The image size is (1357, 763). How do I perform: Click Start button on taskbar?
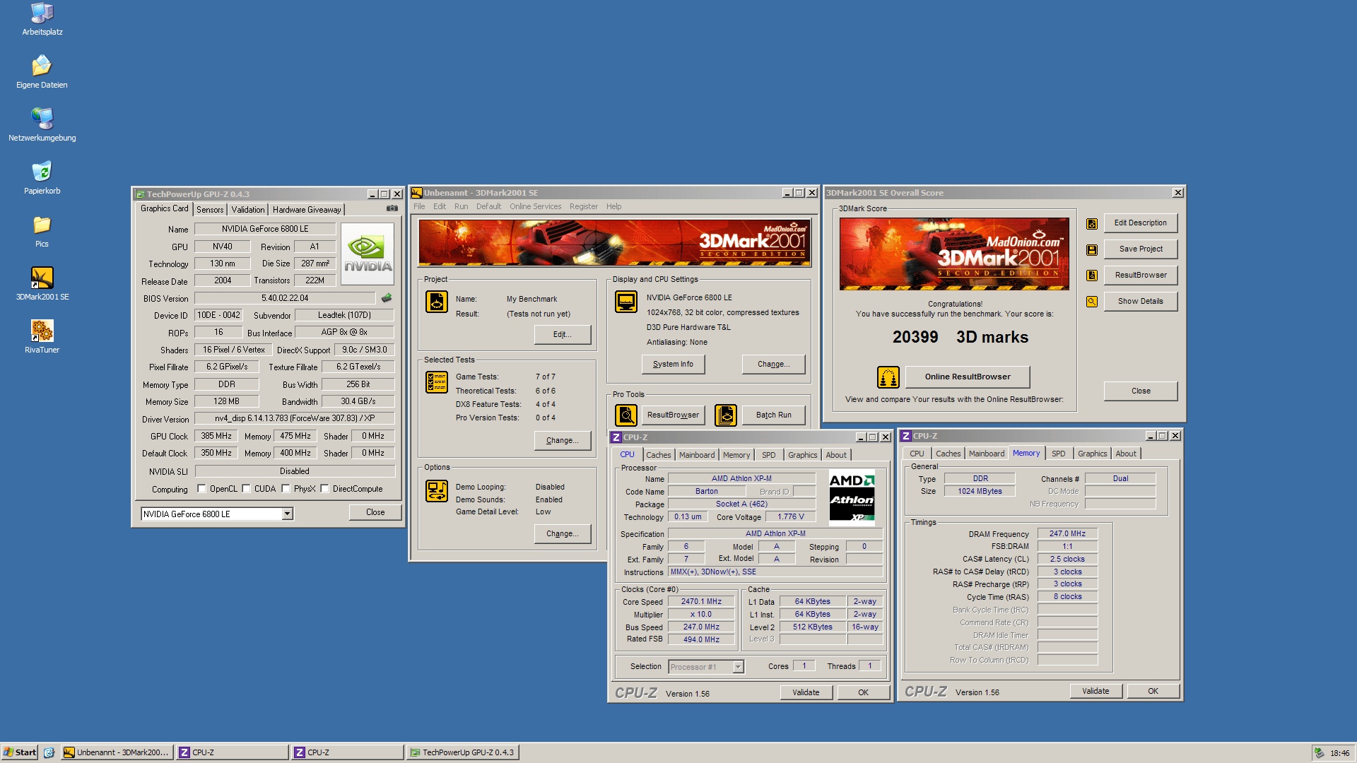coord(20,752)
